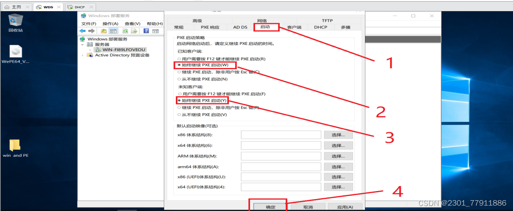513x211 pixels.
Task: Close the WDS tab
Action: [58, 7]
